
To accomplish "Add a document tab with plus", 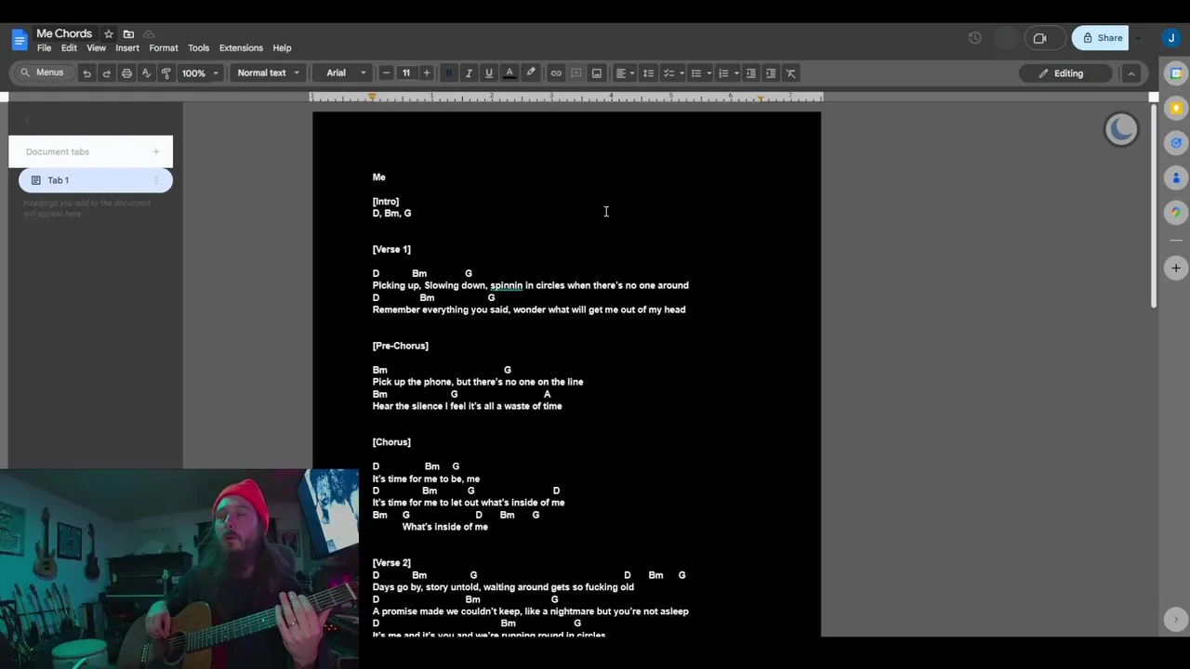I will pyautogui.click(x=156, y=151).
